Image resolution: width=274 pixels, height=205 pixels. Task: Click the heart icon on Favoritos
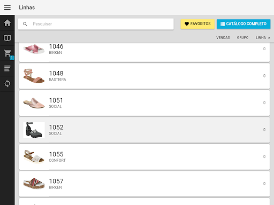pyautogui.click(x=187, y=24)
